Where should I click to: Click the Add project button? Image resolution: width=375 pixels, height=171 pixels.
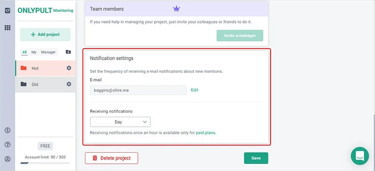[x=45, y=34]
